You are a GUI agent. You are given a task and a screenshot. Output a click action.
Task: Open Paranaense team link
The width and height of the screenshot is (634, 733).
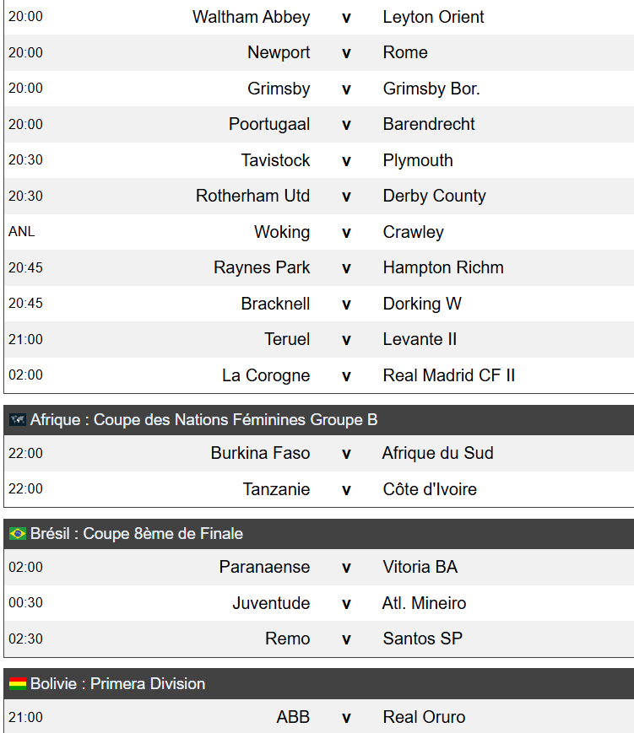[264, 567]
